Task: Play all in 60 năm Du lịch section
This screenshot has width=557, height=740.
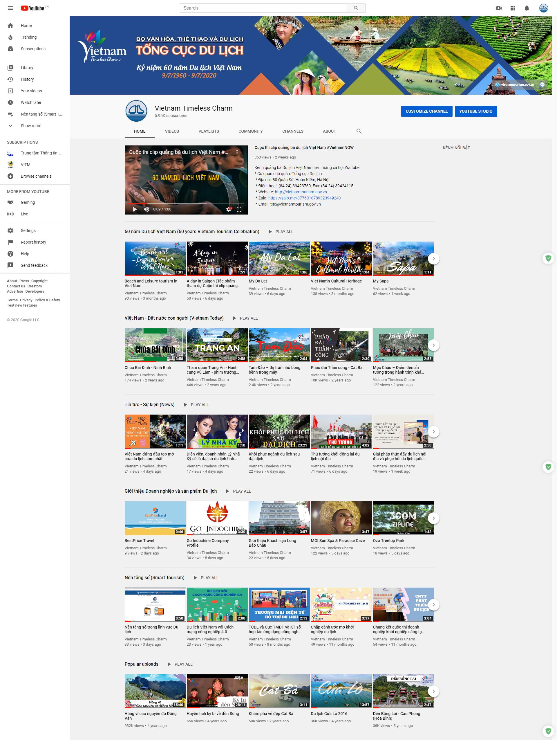Action: coord(281,232)
